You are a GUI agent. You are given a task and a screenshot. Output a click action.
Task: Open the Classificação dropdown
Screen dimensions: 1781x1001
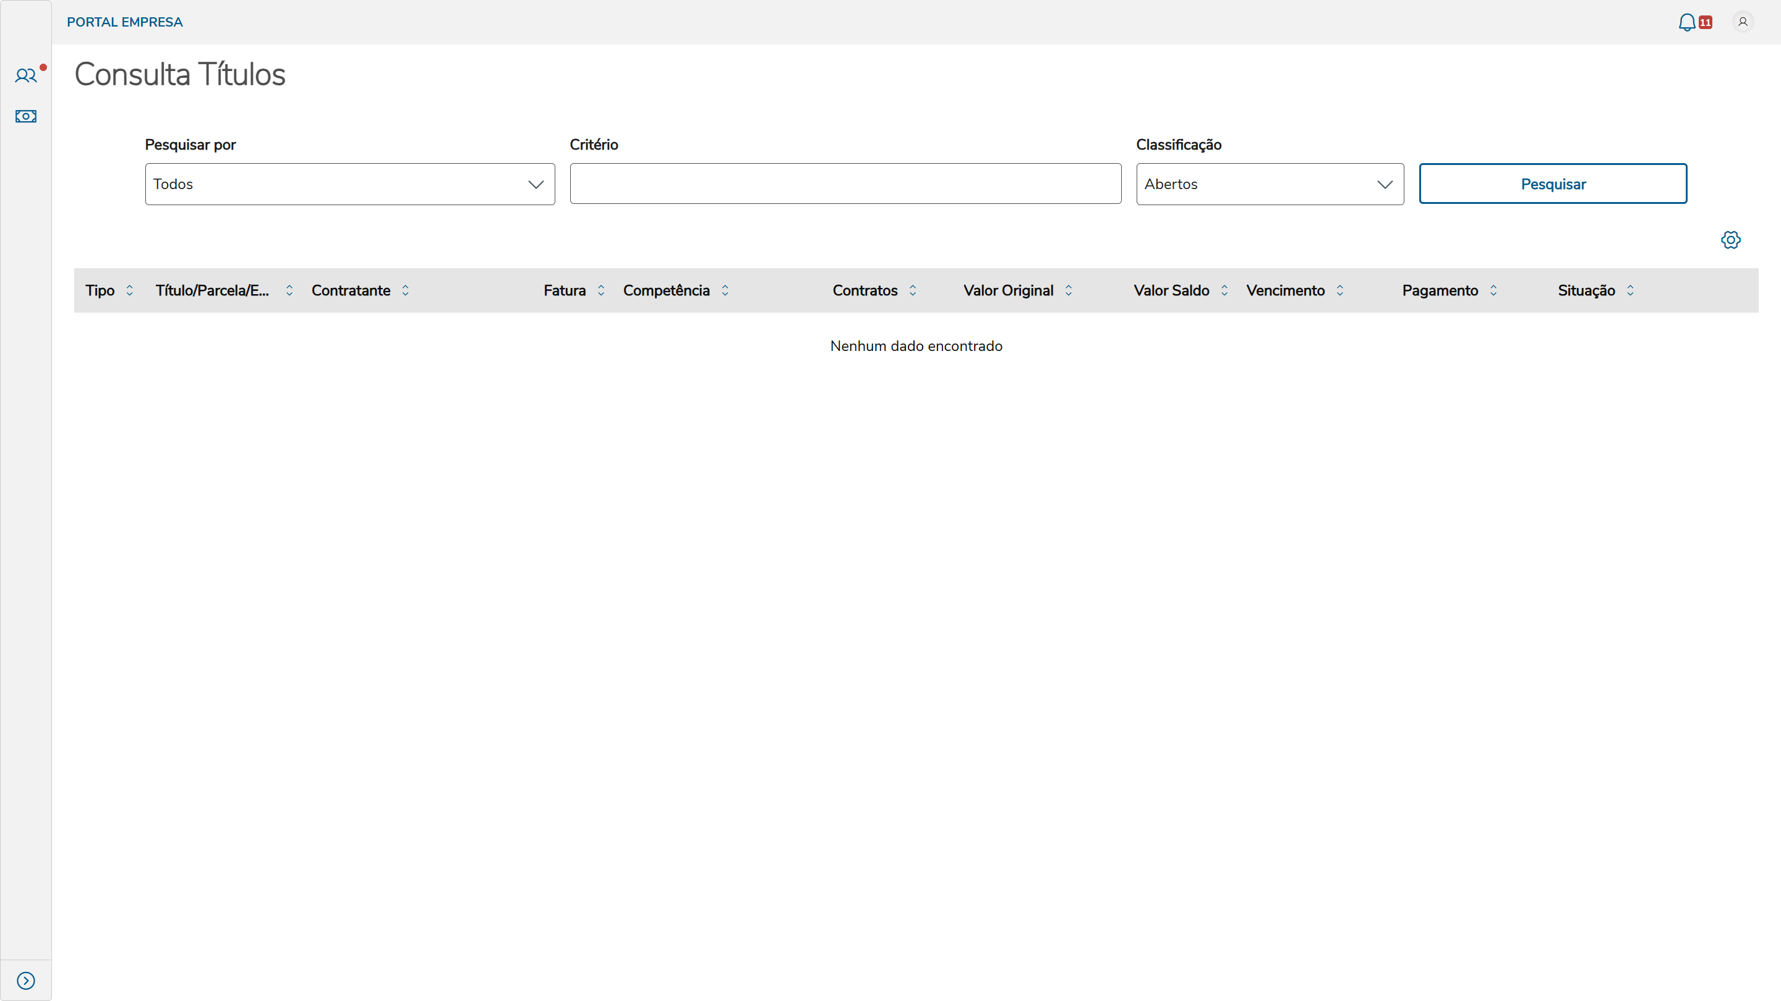1270,184
